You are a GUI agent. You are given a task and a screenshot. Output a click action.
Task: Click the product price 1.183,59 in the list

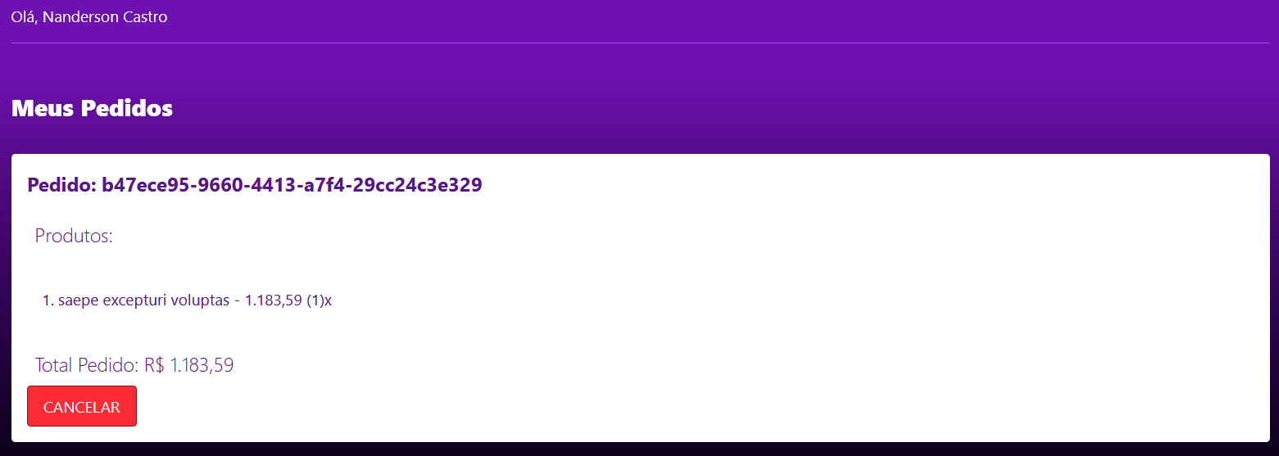point(274,300)
